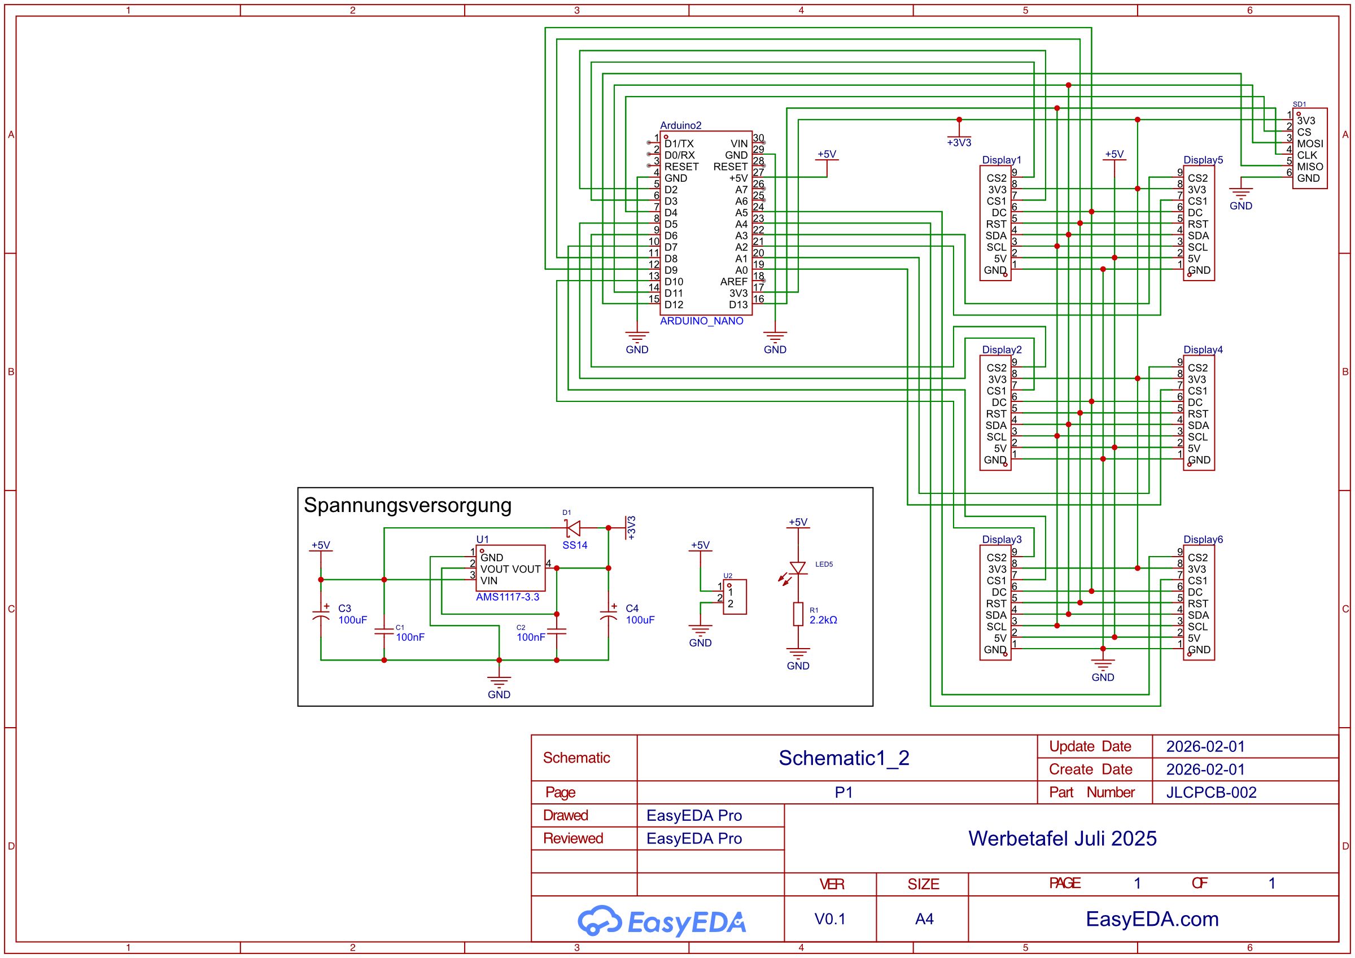
Task: Click the AMS1117-3.3 regulator U1 body
Action: pyautogui.click(x=510, y=568)
